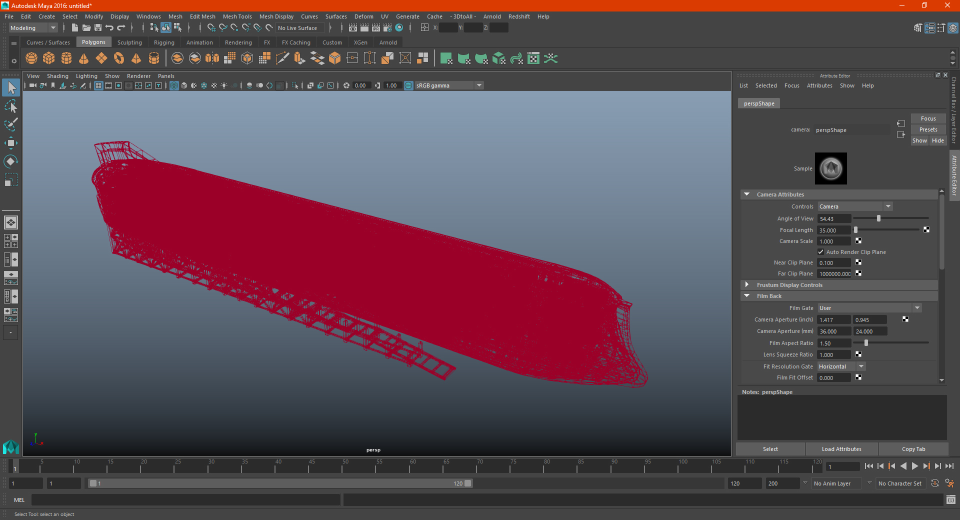Toggle Use All Lights in viewport toolbar

224,85
